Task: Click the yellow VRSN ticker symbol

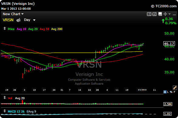Action: click(8, 20)
